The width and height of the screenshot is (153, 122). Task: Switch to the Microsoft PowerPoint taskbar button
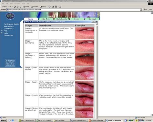click(x=97, y=120)
